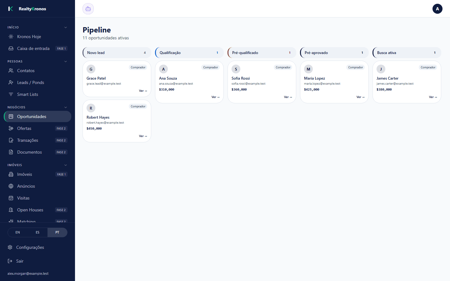Viewport: 450px width, 281px height.
Task: Click Ver link on Robert Hayes card
Action: click(x=143, y=136)
